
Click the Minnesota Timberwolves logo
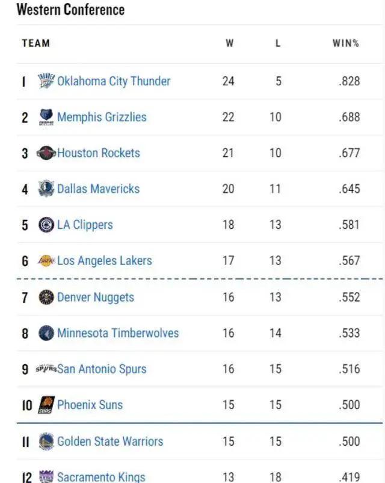click(46, 333)
